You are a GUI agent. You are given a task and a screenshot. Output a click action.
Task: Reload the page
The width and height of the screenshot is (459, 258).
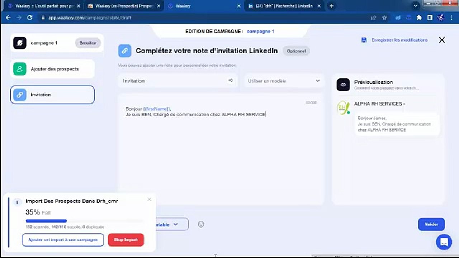(x=30, y=18)
